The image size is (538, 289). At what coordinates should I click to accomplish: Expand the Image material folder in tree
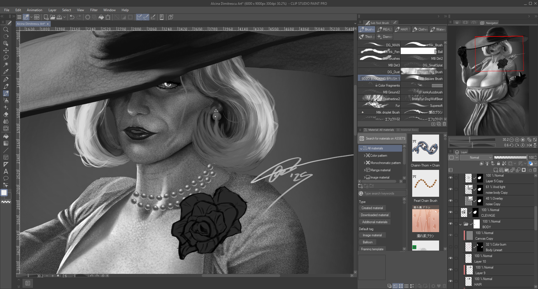[364, 177]
